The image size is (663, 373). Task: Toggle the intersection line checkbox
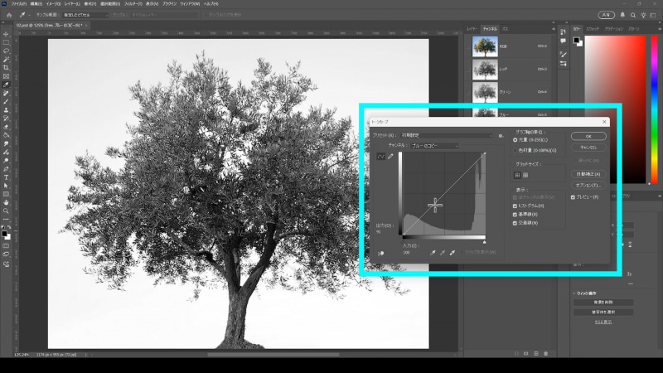515,223
